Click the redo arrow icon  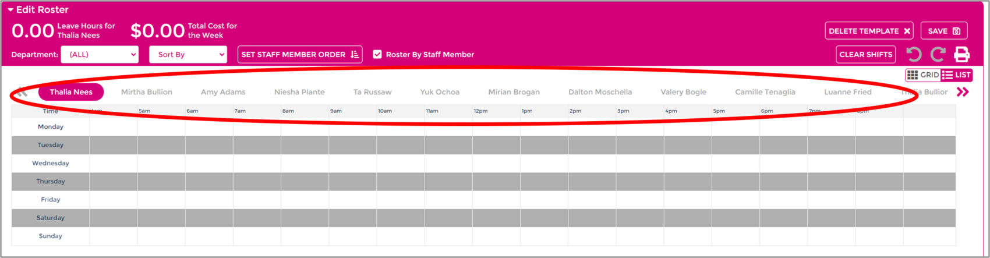(938, 55)
